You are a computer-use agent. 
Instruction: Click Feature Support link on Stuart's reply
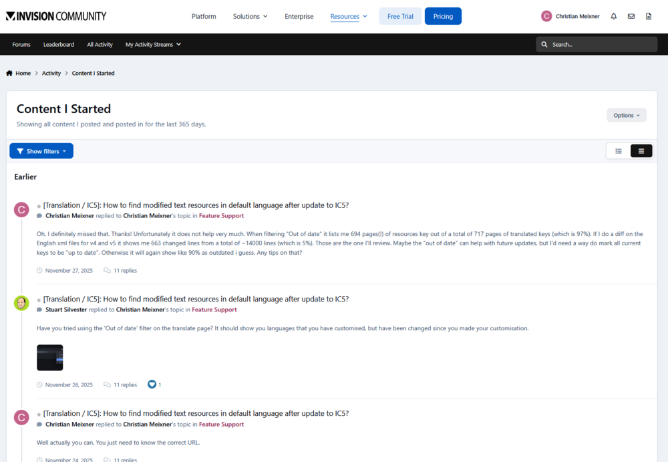pyautogui.click(x=214, y=310)
